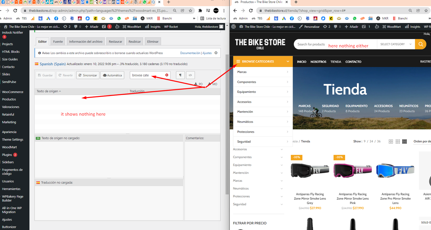Show 36 products per page
Image resolution: width=431 pixels, height=230 pixels.
click(379, 141)
